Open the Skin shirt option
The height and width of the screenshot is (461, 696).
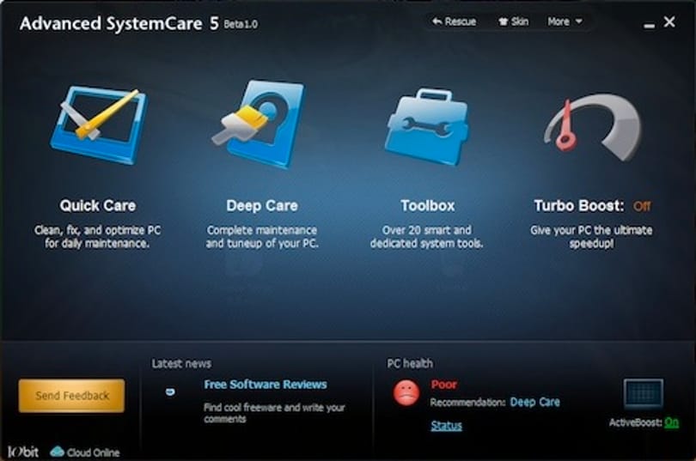513,21
